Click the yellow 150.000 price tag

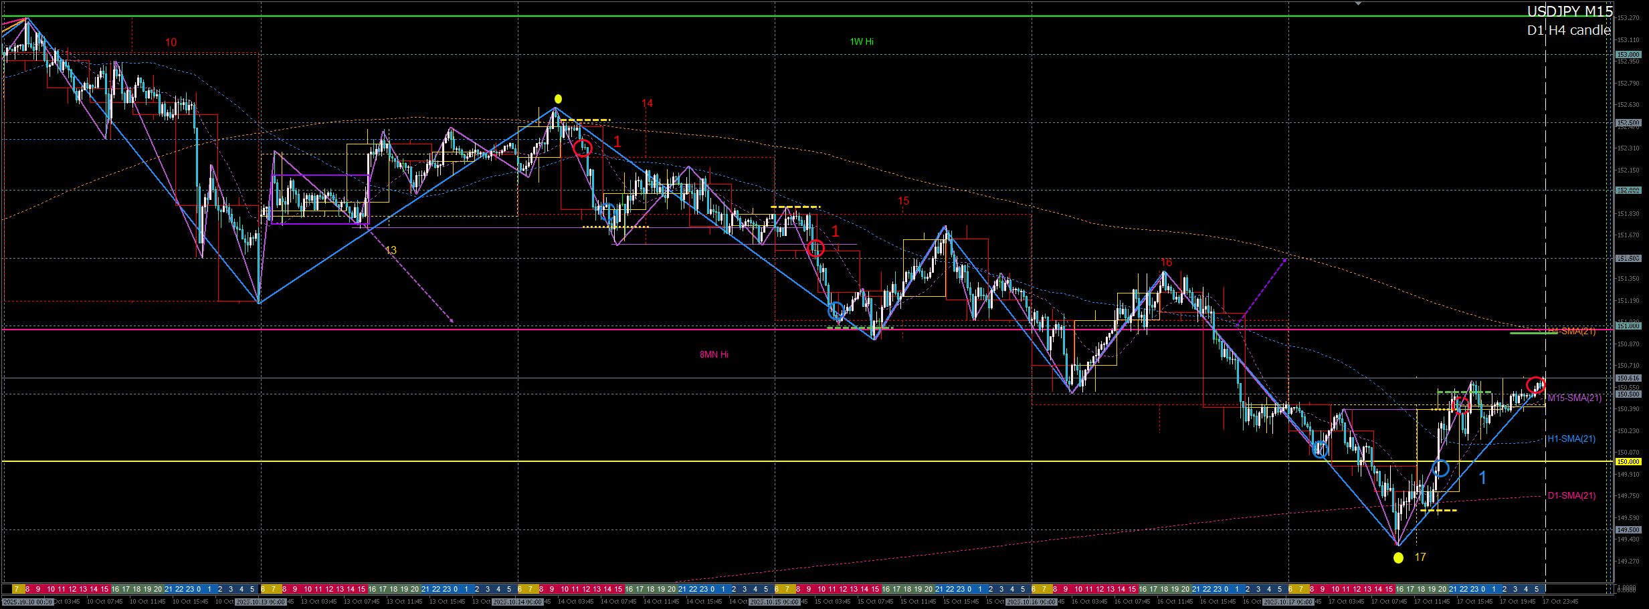[1628, 461]
